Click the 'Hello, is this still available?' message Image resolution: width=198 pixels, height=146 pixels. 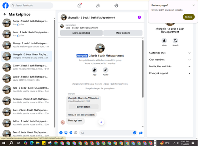(82, 115)
